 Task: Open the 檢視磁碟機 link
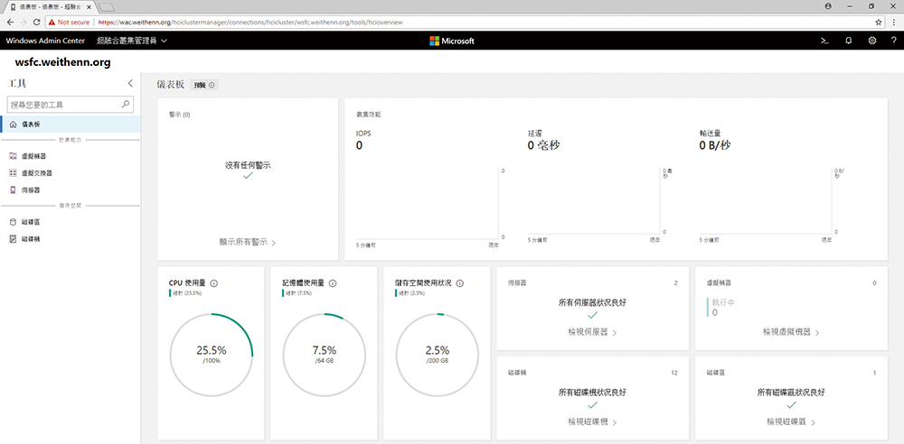(x=592, y=421)
